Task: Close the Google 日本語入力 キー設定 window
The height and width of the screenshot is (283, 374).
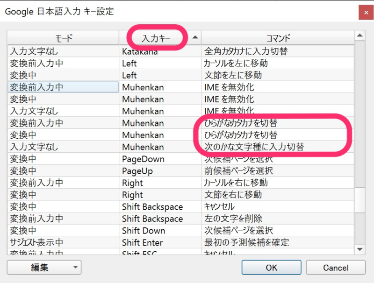Action: pyautogui.click(x=366, y=13)
